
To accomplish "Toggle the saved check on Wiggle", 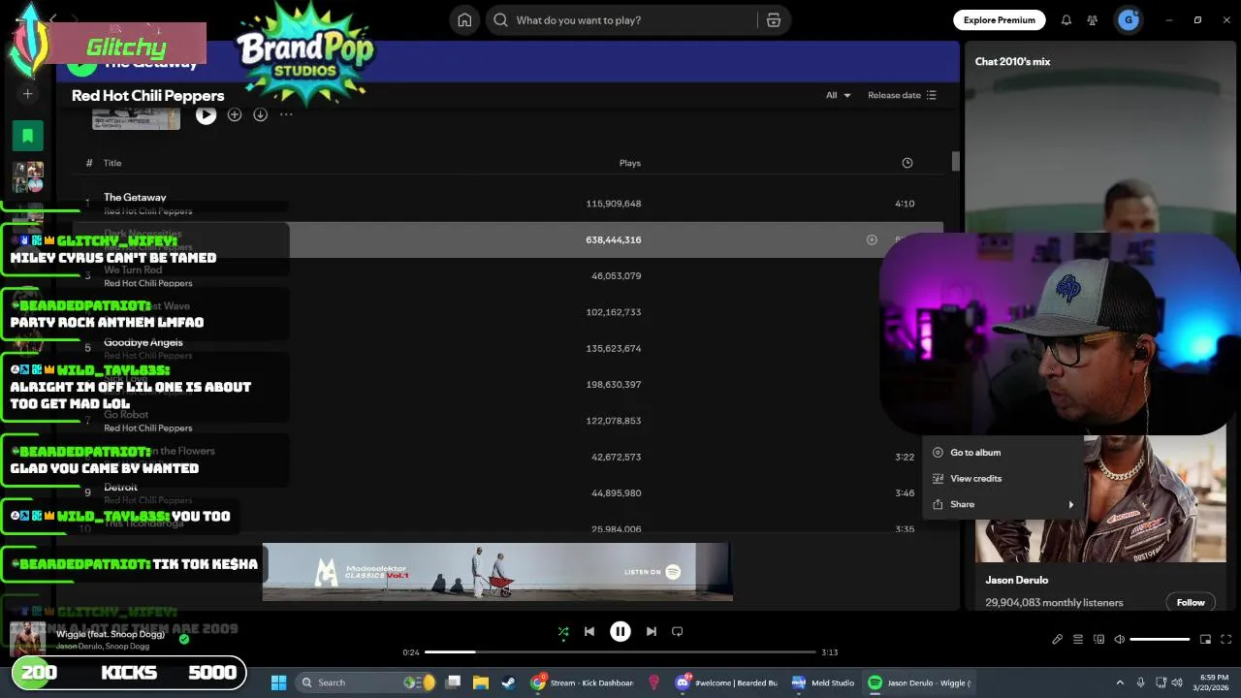I will coord(184,639).
